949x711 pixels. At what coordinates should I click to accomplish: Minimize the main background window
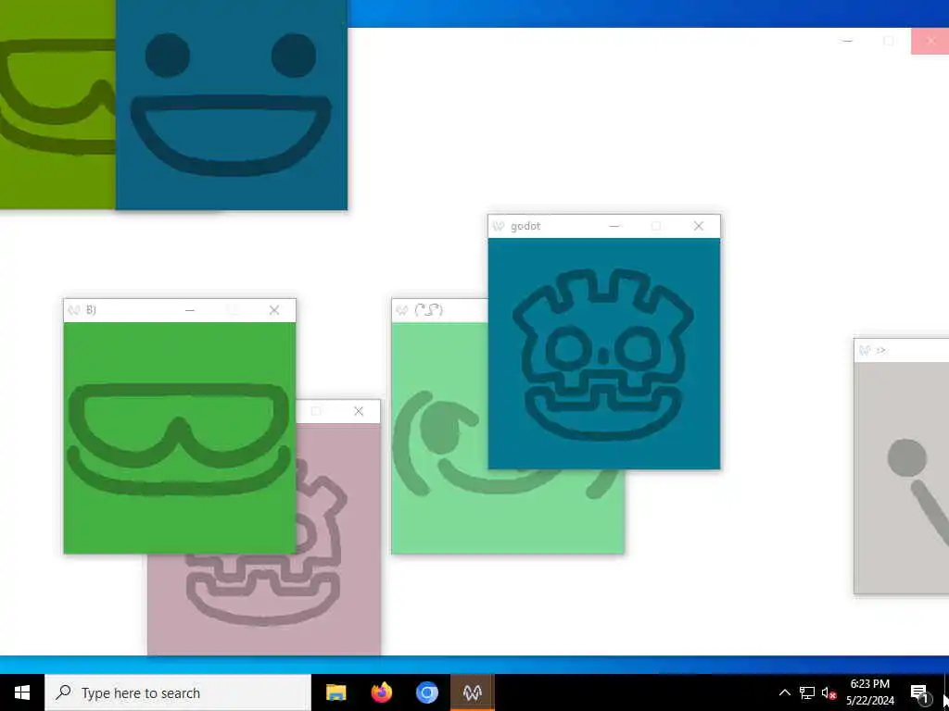(x=847, y=41)
